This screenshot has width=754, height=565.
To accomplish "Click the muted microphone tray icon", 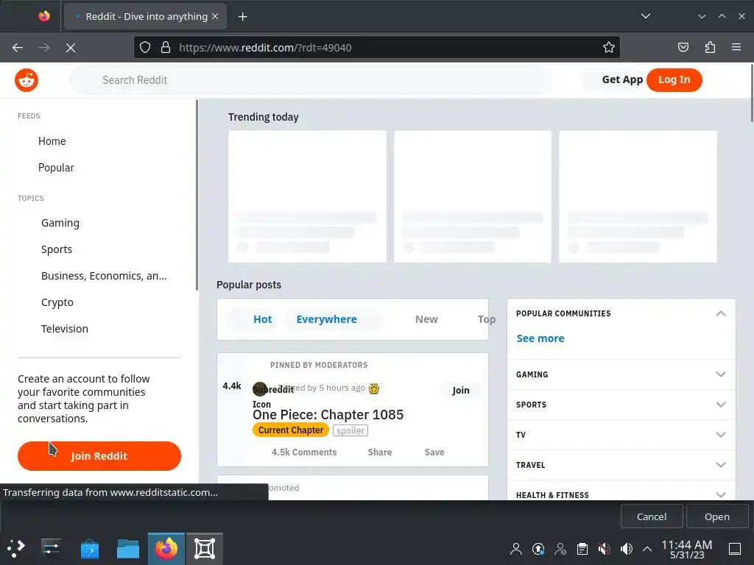I will [x=604, y=549].
